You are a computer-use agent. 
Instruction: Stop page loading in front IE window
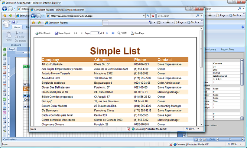[153, 16]
